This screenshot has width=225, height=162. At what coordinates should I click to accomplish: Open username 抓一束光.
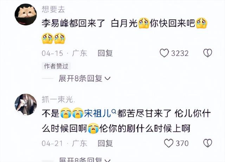[x=58, y=99]
